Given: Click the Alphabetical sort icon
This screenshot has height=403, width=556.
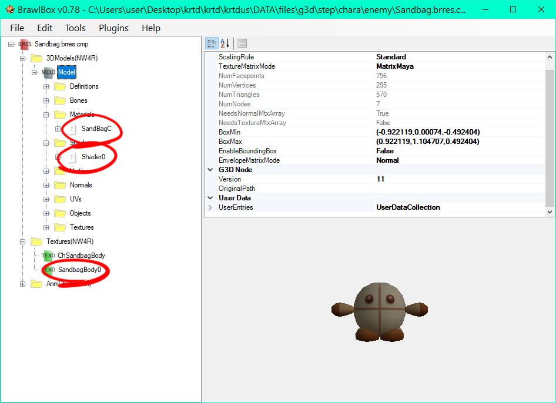Looking at the screenshot, I should click(225, 43).
